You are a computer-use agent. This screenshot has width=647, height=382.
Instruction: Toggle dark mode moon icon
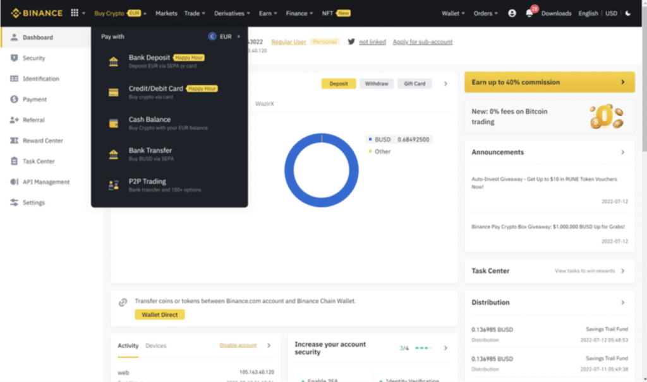(628, 13)
